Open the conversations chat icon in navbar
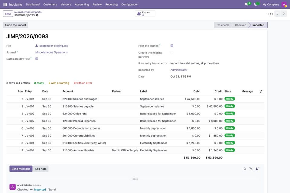The height and width of the screenshot is (193, 290). (x=246, y=4)
